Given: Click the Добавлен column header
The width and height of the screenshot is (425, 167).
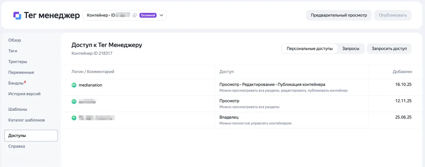Looking at the screenshot, I should [x=402, y=72].
